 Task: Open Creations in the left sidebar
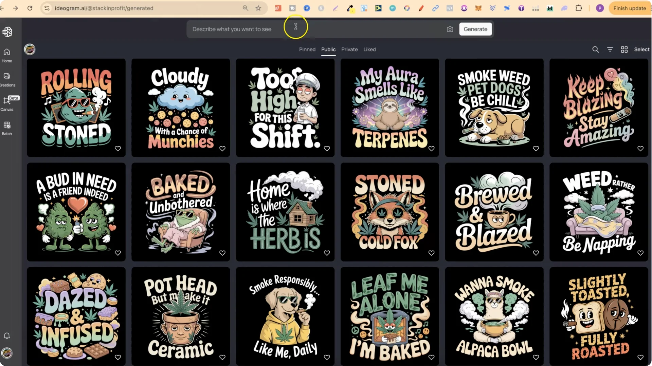[7, 79]
